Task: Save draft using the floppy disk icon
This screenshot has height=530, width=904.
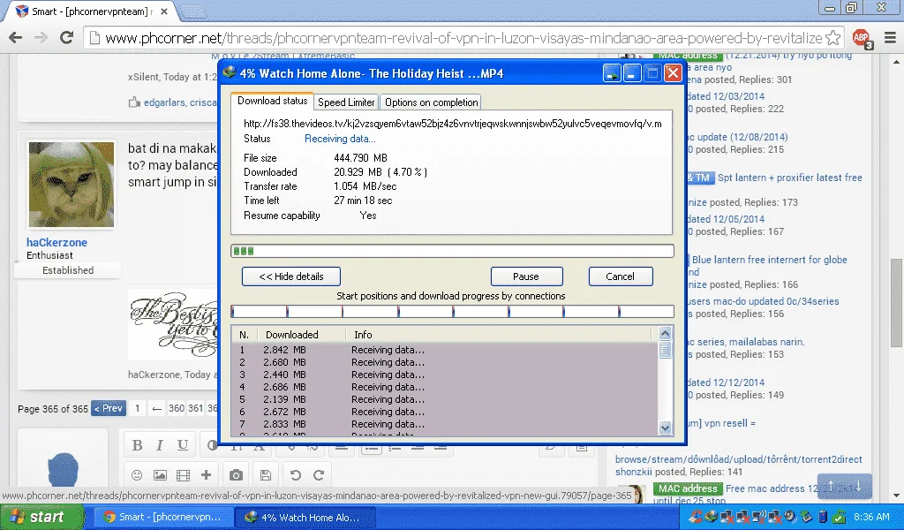Action: point(265,475)
